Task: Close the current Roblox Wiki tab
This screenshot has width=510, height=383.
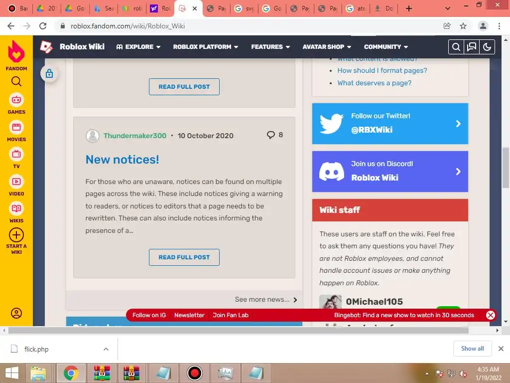Action: coord(195,8)
